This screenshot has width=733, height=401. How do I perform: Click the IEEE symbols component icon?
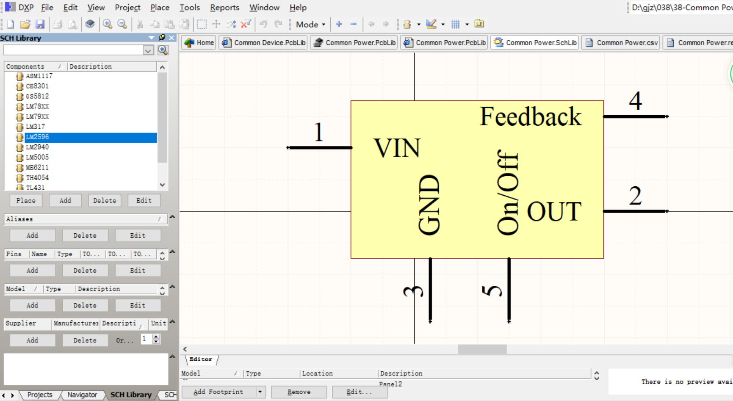tap(408, 24)
